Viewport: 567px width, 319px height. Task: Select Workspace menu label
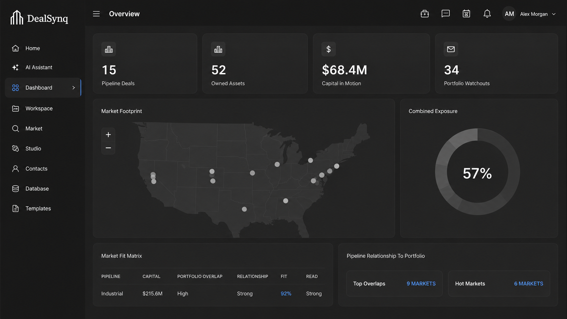pyautogui.click(x=39, y=108)
